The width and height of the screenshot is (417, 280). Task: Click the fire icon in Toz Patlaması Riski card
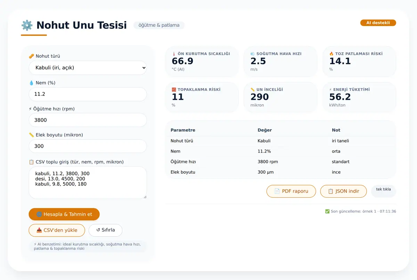click(x=332, y=54)
